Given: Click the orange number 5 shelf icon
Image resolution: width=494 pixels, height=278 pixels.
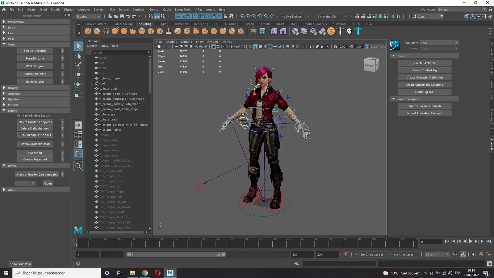Looking at the screenshot, I should tap(331, 31).
